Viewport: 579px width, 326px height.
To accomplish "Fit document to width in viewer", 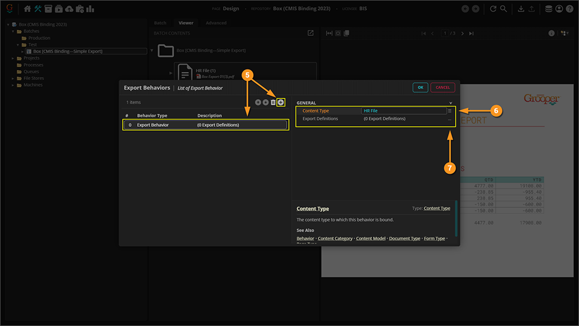I will pos(329,33).
